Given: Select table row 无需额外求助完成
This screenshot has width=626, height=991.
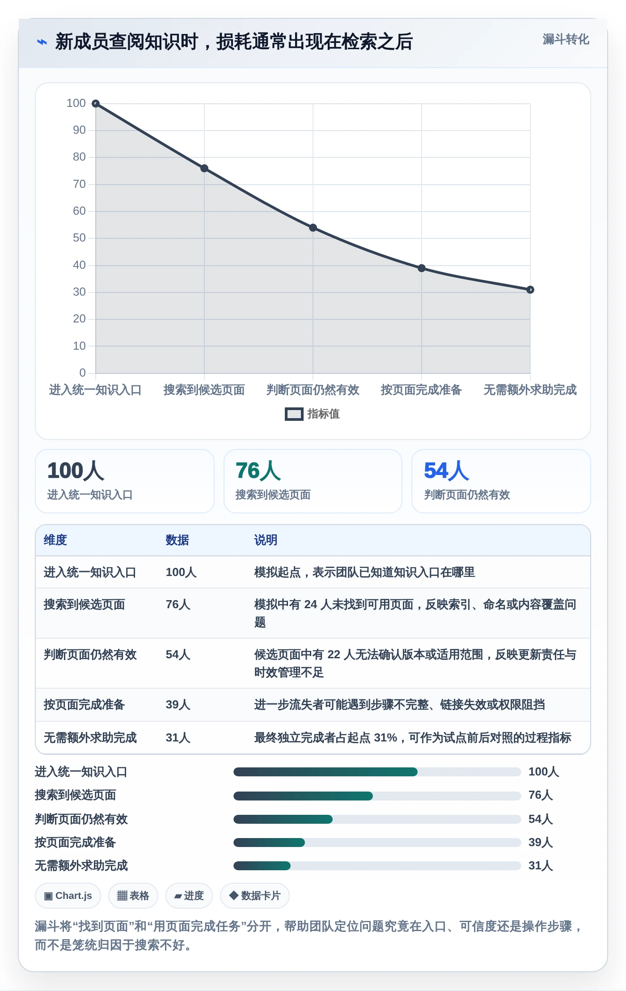Looking at the screenshot, I should click(x=313, y=737).
